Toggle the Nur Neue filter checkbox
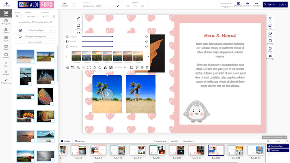290x163 pixels. pos(45,16)
